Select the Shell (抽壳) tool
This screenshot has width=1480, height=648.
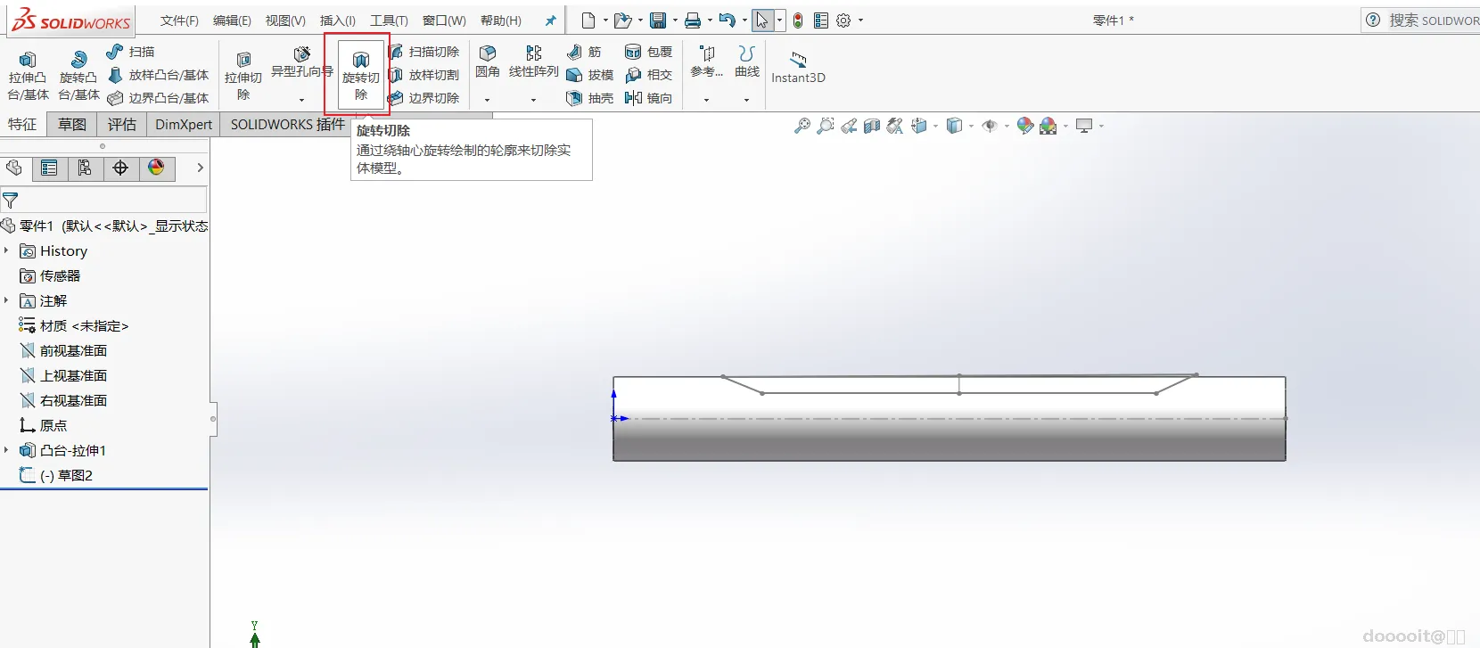point(589,98)
